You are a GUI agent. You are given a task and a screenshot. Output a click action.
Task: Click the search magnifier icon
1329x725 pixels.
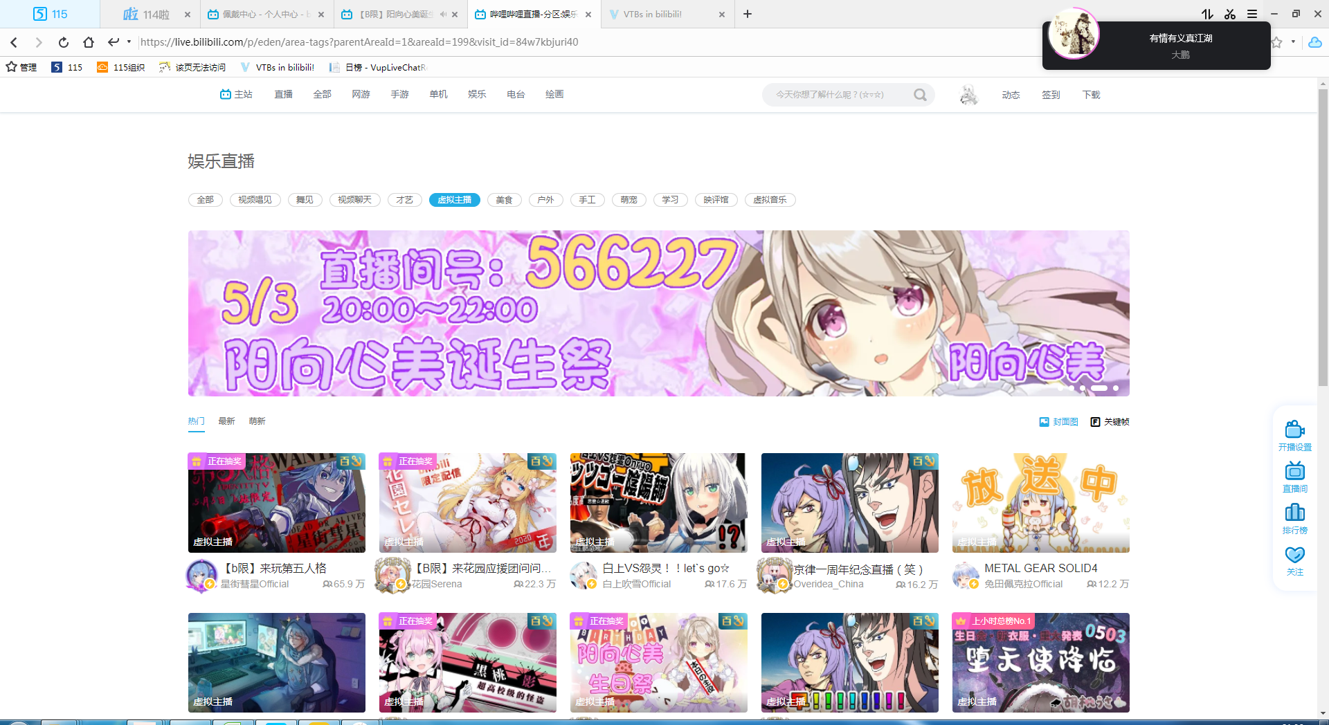(920, 95)
